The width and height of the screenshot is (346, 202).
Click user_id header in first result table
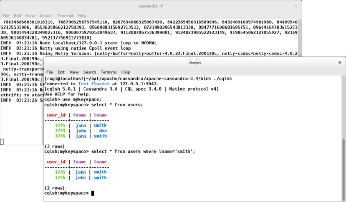click(x=56, y=115)
